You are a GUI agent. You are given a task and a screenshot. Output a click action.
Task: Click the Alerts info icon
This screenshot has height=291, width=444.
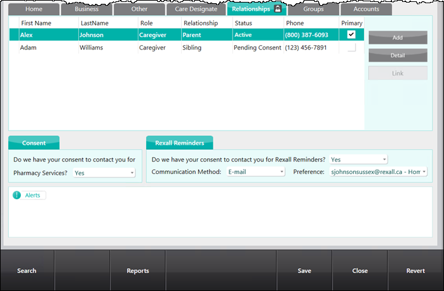click(17, 195)
